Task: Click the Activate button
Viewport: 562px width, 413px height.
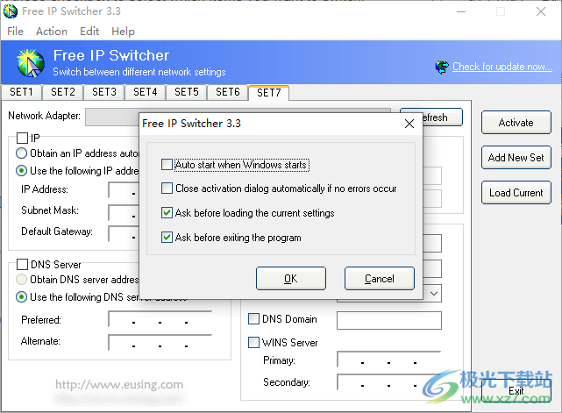Action: pyautogui.click(x=516, y=122)
